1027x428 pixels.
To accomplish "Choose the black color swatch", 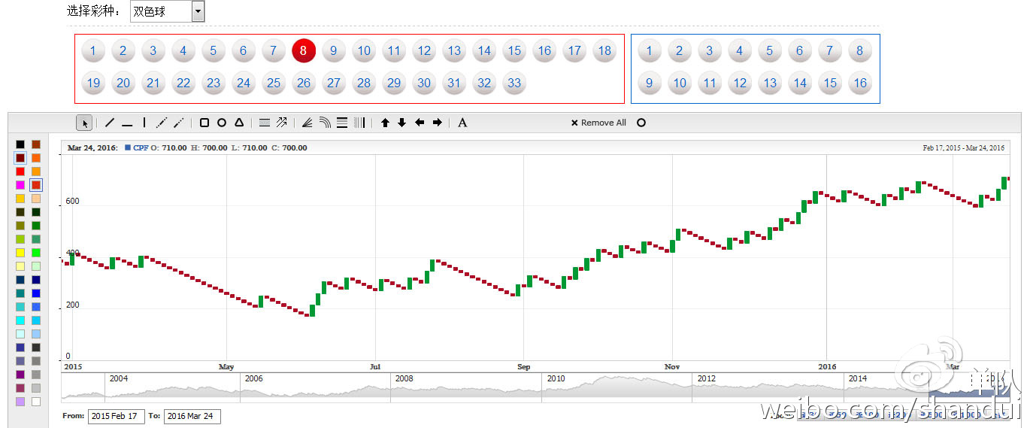I will (20, 144).
